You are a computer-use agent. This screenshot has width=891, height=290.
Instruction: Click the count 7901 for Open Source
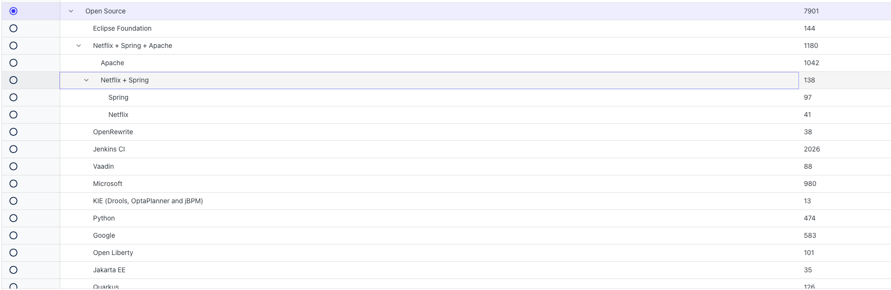pyautogui.click(x=811, y=11)
